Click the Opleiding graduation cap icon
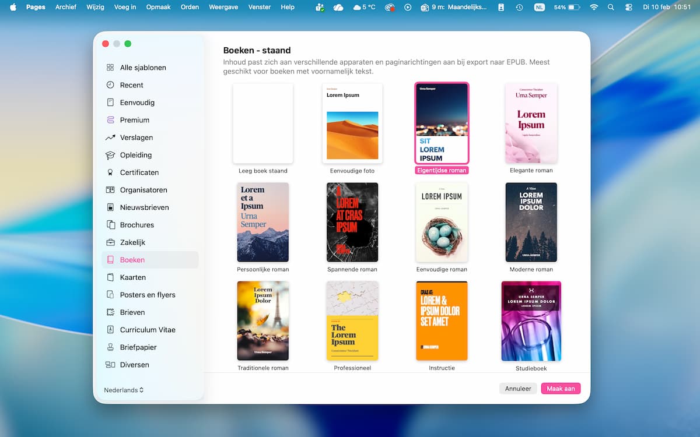 point(110,155)
